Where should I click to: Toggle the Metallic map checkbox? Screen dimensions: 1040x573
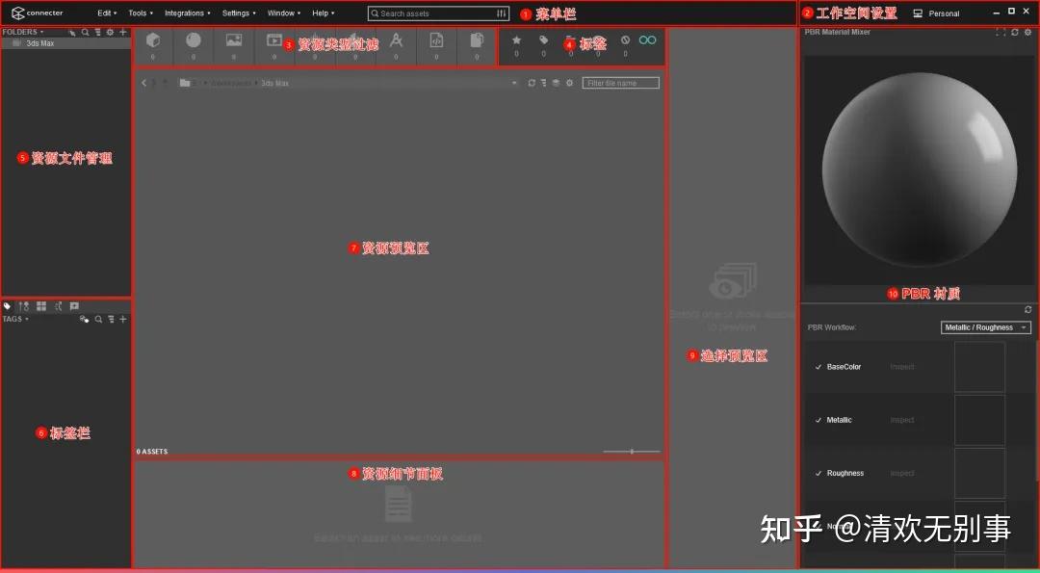818,420
